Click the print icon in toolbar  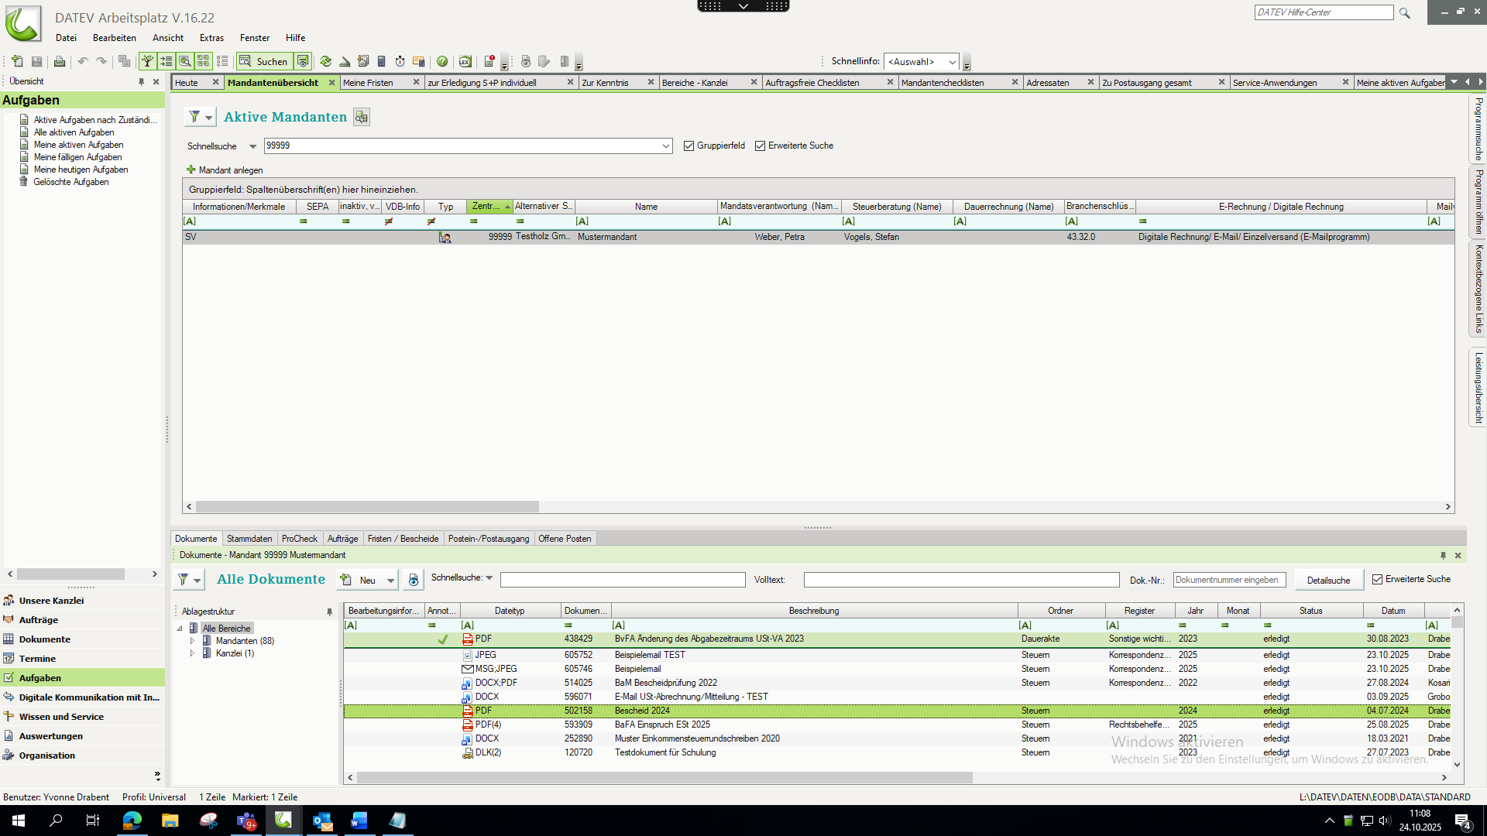(x=60, y=61)
